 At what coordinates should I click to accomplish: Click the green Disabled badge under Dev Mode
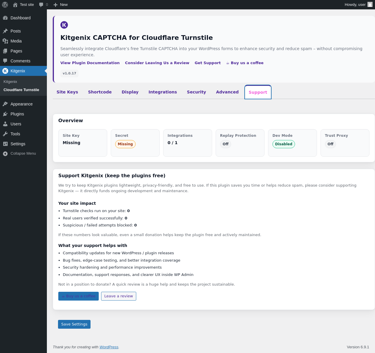click(284, 144)
